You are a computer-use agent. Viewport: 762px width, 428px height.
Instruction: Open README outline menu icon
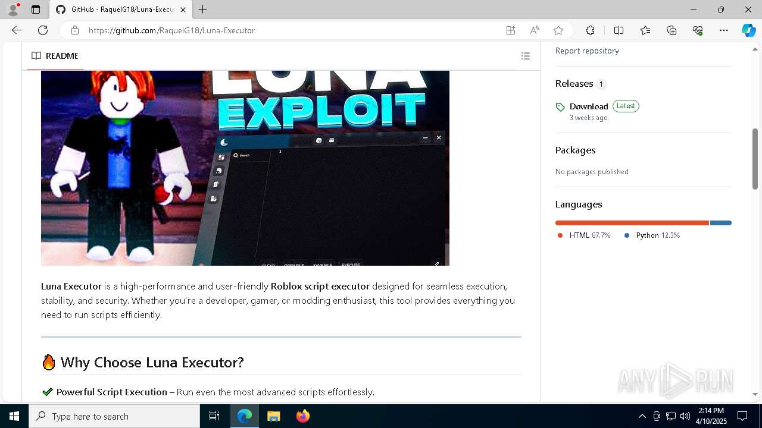point(526,56)
